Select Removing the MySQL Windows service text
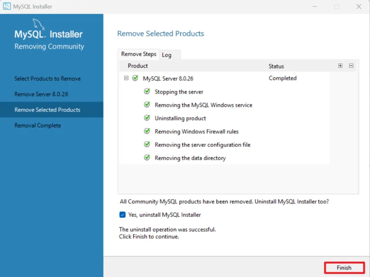Screen dimensions: 370x277 pos(204,105)
